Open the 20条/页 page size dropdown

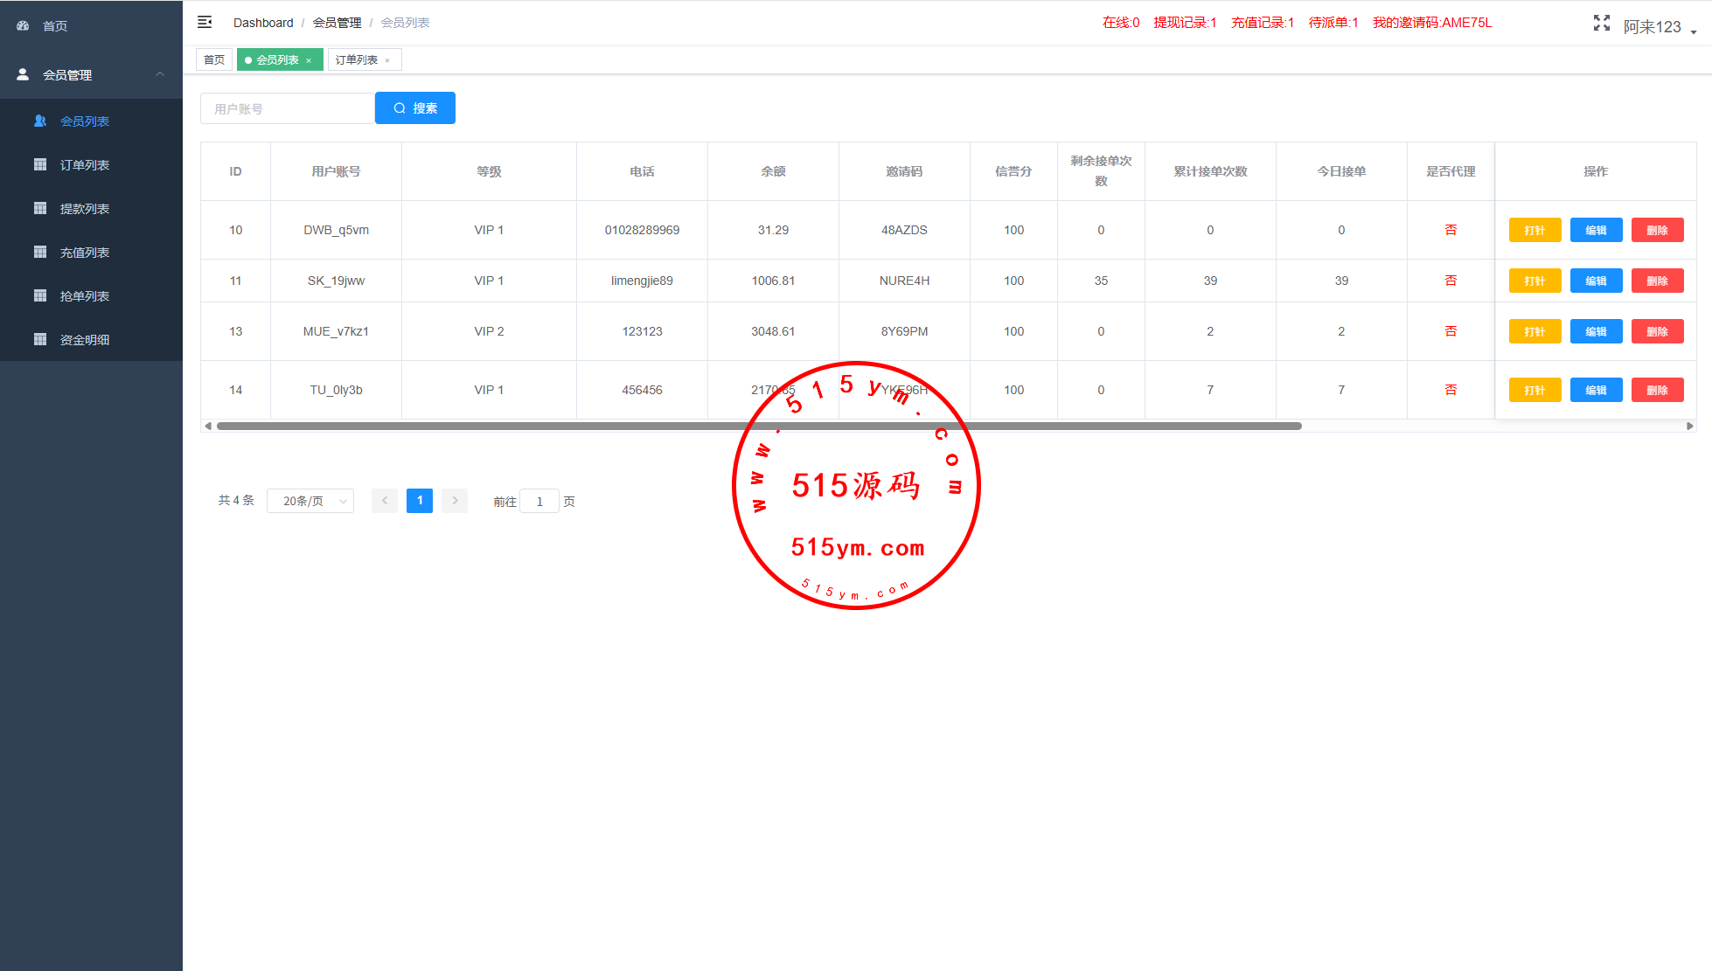[310, 501]
